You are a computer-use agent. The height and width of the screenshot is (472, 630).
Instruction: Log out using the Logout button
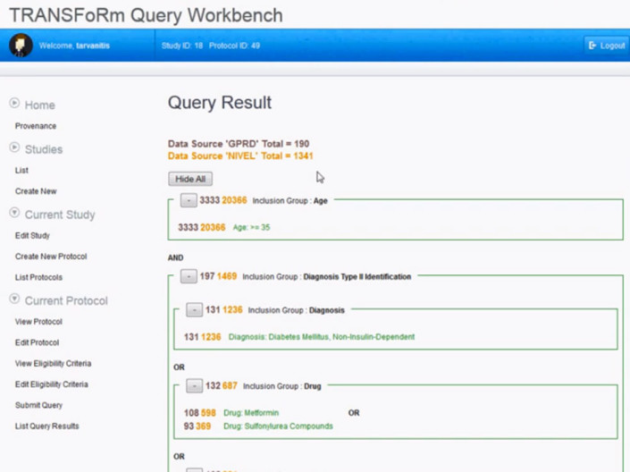tap(607, 46)
